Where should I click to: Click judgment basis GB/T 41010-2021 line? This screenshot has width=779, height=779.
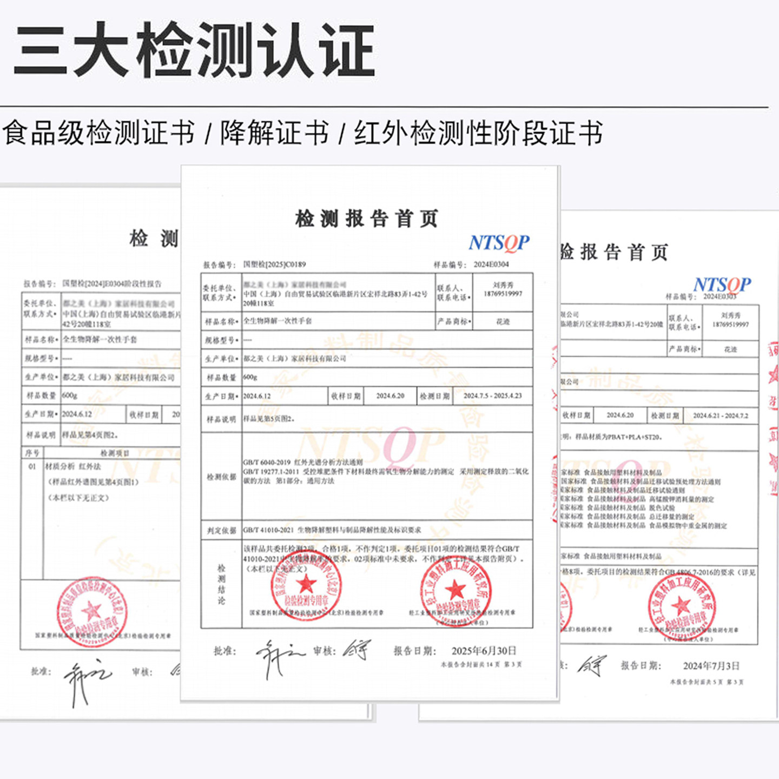[332, 530]
